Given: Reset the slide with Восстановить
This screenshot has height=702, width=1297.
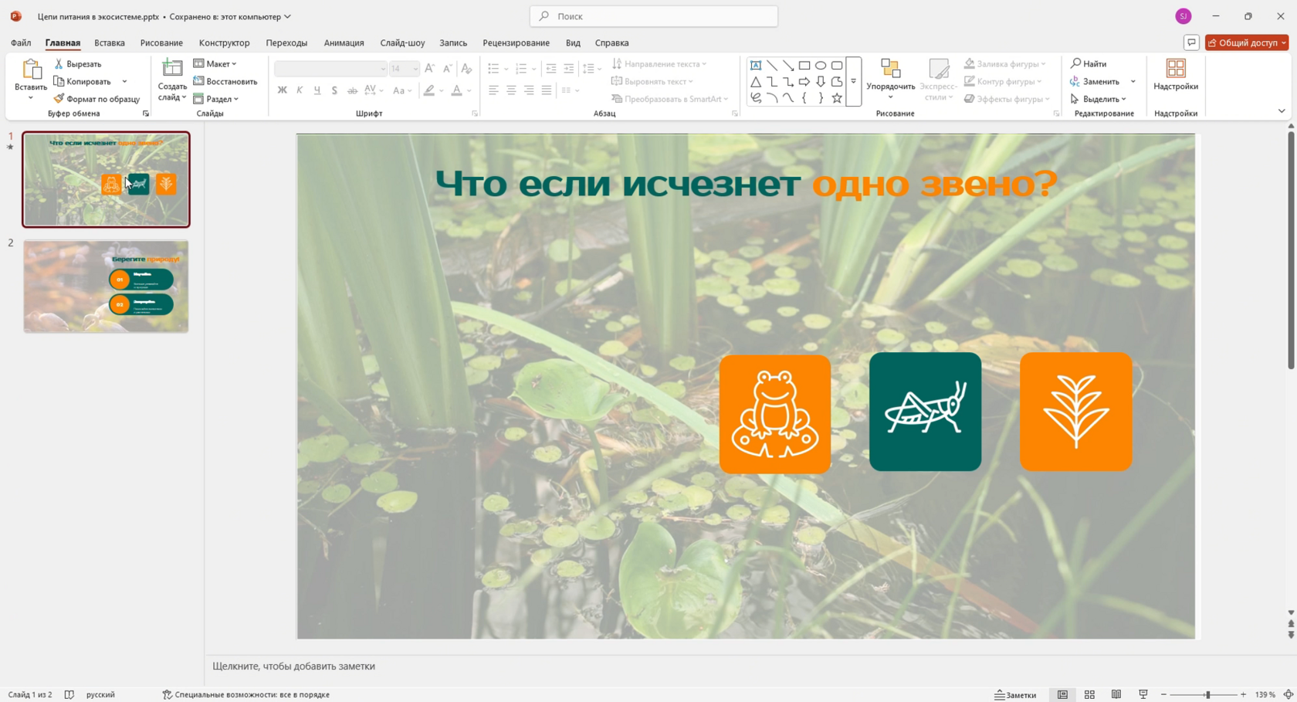Looking at the screenshot, I should 225,81.
